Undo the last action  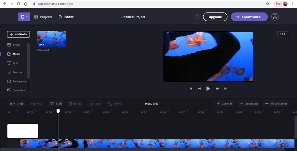(17, 103)
